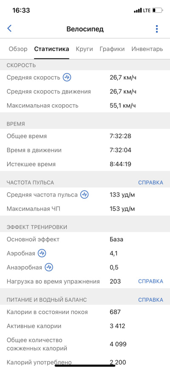Screen dimensions: 170x370
Task: Open СПРАВКА for Питание и водный баланс
Action: tap(150, 300)
